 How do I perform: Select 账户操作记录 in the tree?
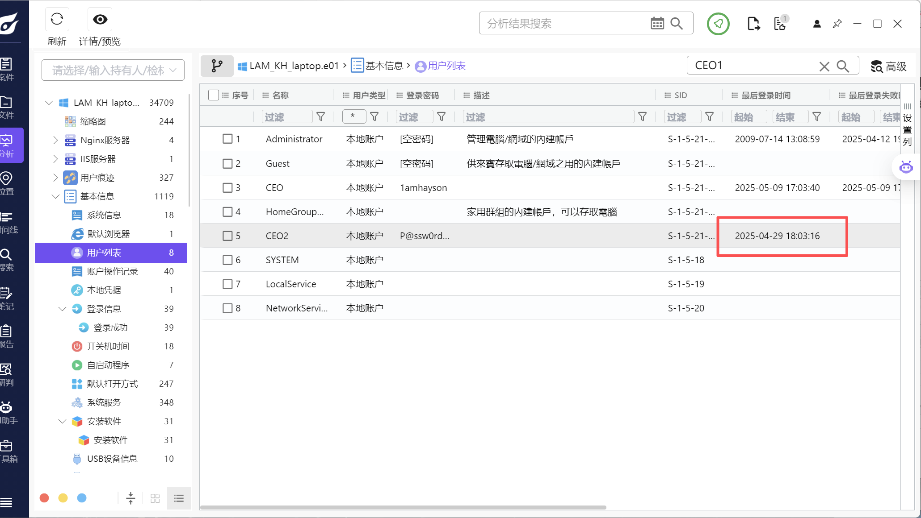point(112,271)
